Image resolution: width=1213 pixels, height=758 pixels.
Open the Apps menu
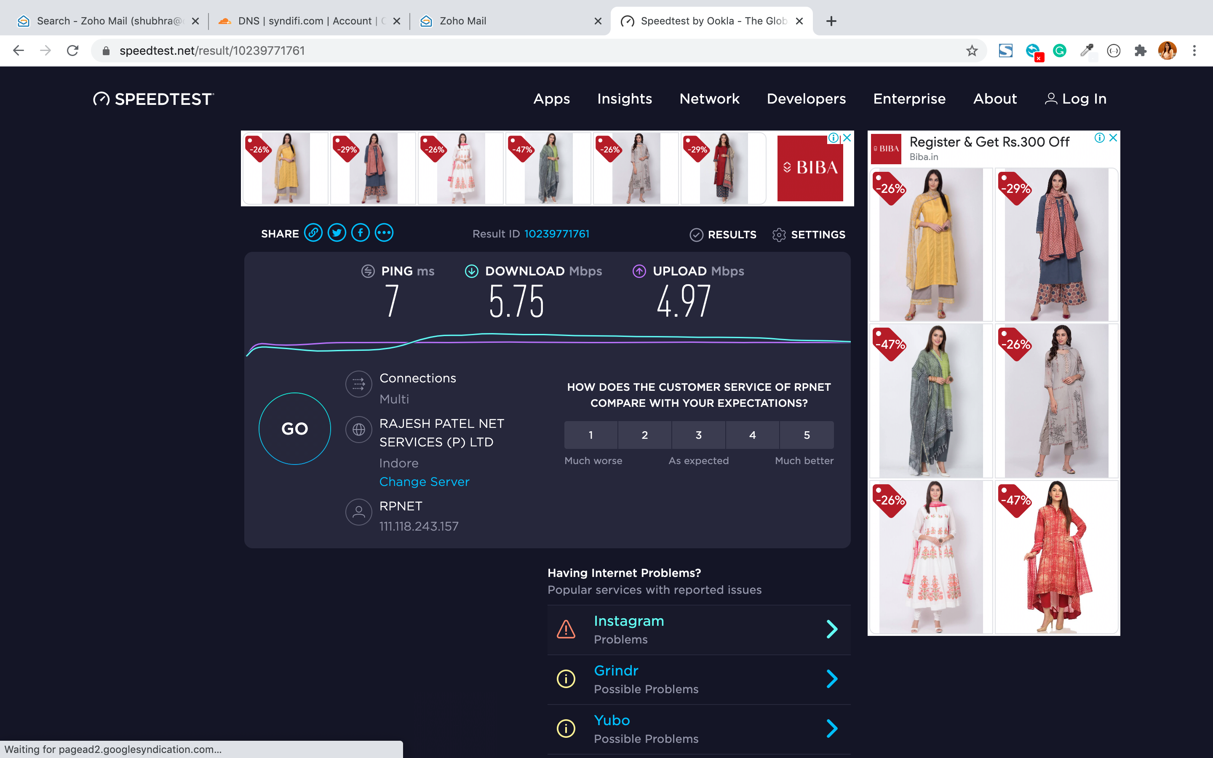tap(551, 99)
